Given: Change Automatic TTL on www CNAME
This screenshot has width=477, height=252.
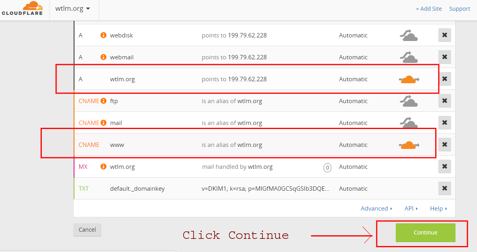Looking at the screenshot, I should click(x=353, y=145).
